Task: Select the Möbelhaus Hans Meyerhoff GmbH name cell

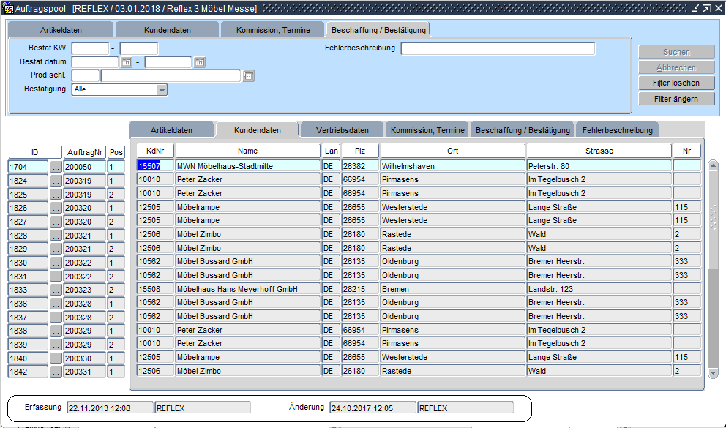Action: click(247, 290)
